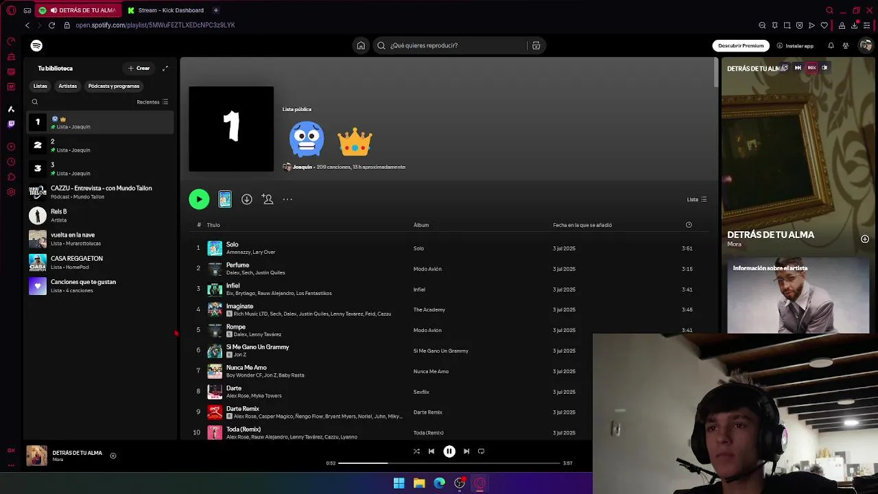Open Modo Avión album link for Perfume
Viewport: 878px width, 494px height.
click(427, 269)
